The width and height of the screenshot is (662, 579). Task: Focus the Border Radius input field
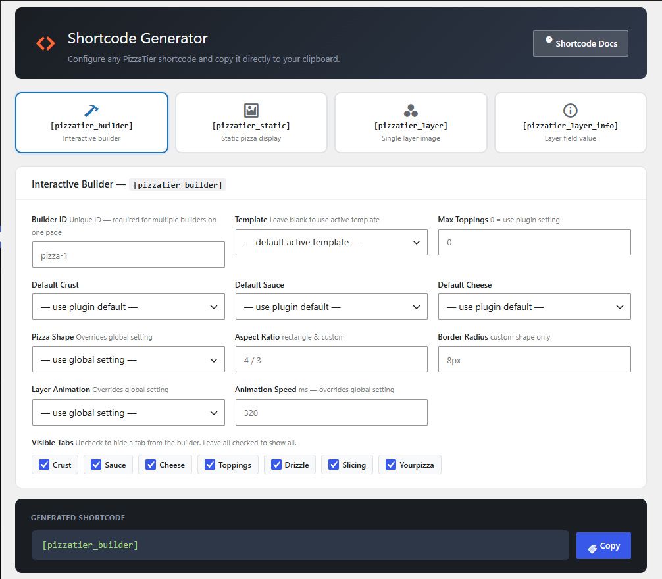point(534,359)
